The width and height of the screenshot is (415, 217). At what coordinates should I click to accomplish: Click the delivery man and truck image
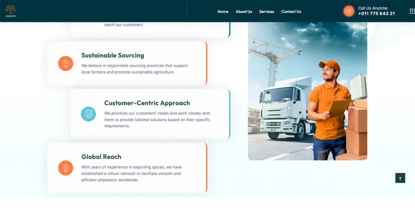(308, 91)
